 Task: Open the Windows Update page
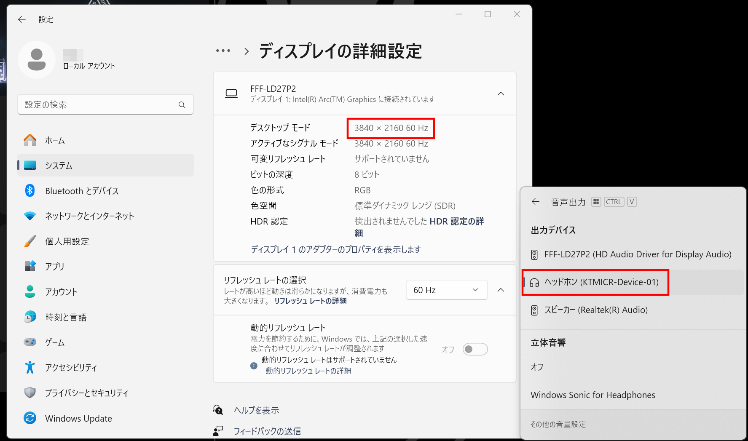click(x=78, y=418)
